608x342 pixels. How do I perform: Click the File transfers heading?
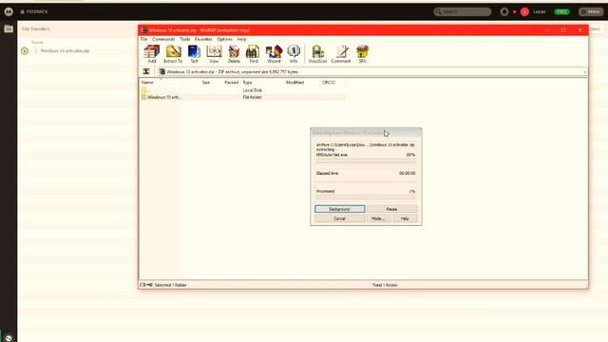click(36, 28)
